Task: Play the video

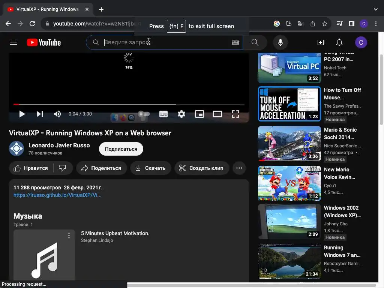Action: tap(22, 114)
